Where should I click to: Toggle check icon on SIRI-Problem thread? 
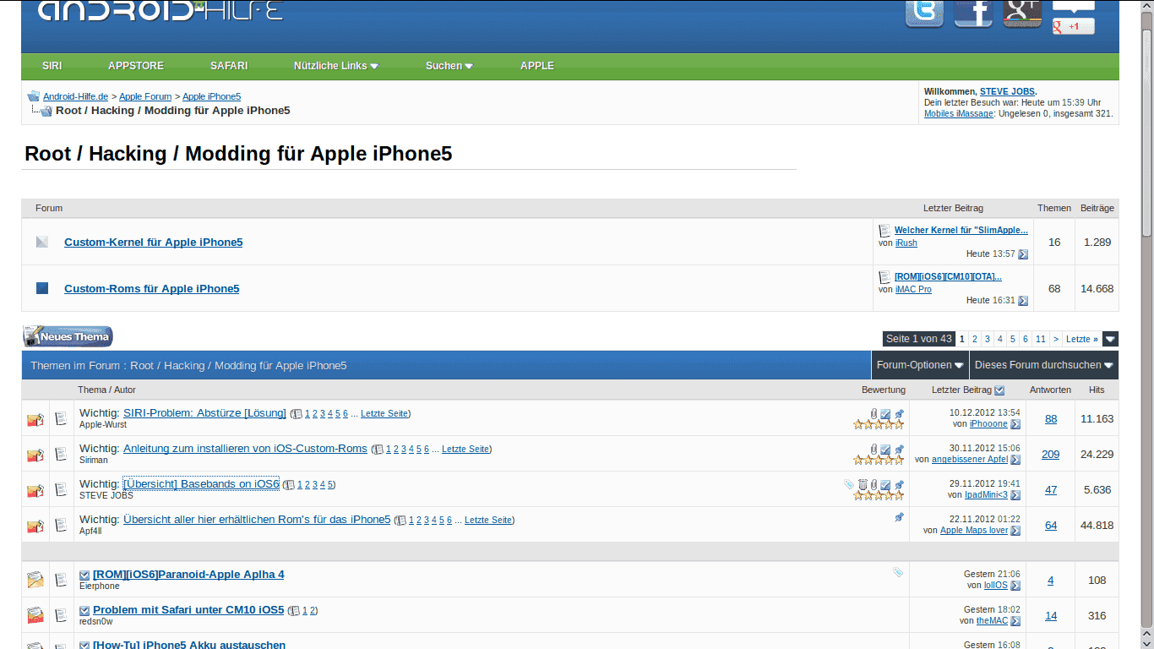885,414
